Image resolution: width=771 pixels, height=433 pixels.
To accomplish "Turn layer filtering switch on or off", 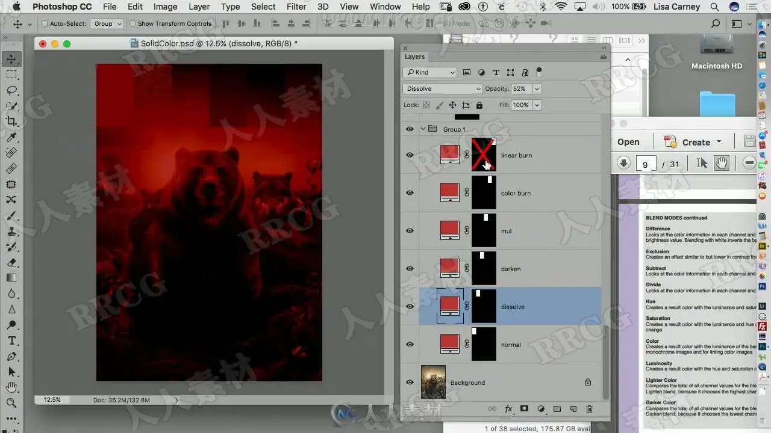I will (x=539, y=72).
